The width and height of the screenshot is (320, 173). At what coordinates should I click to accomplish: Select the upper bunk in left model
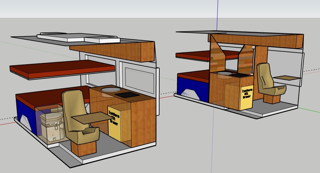tap(62, 70)
